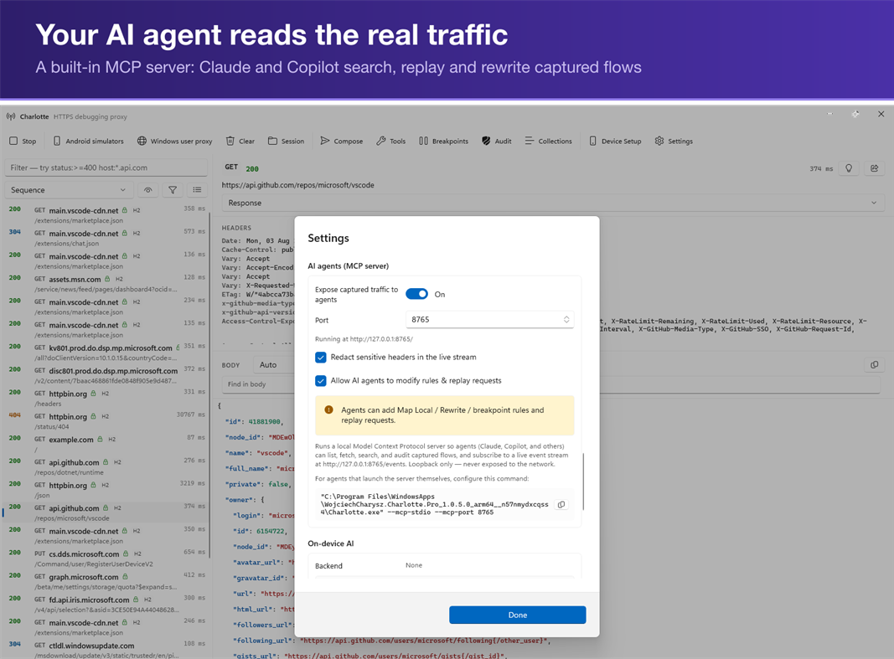Click Done to close Settings
This screenshot has height=659, width=894.
pos(517,615)
